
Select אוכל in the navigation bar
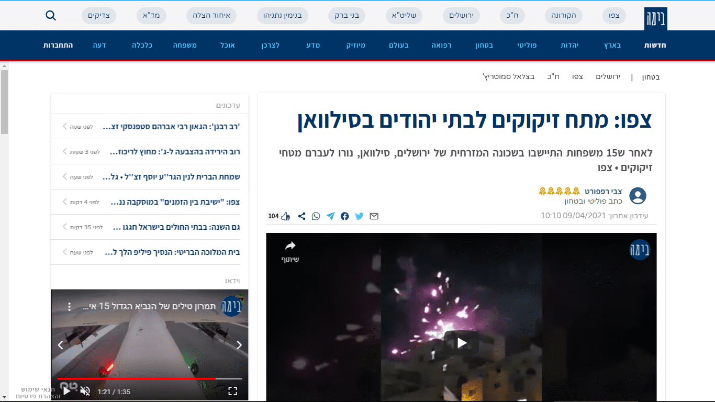point(228,46)
